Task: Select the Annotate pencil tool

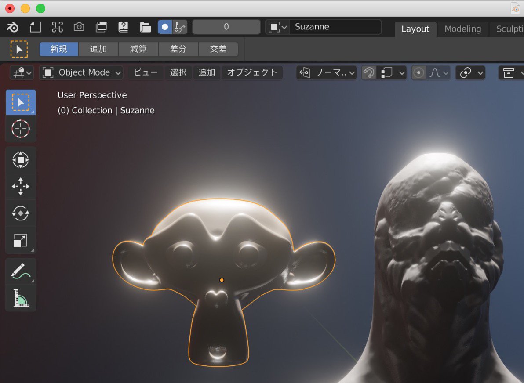Action: pyautogui.click(x=21, y=271)
